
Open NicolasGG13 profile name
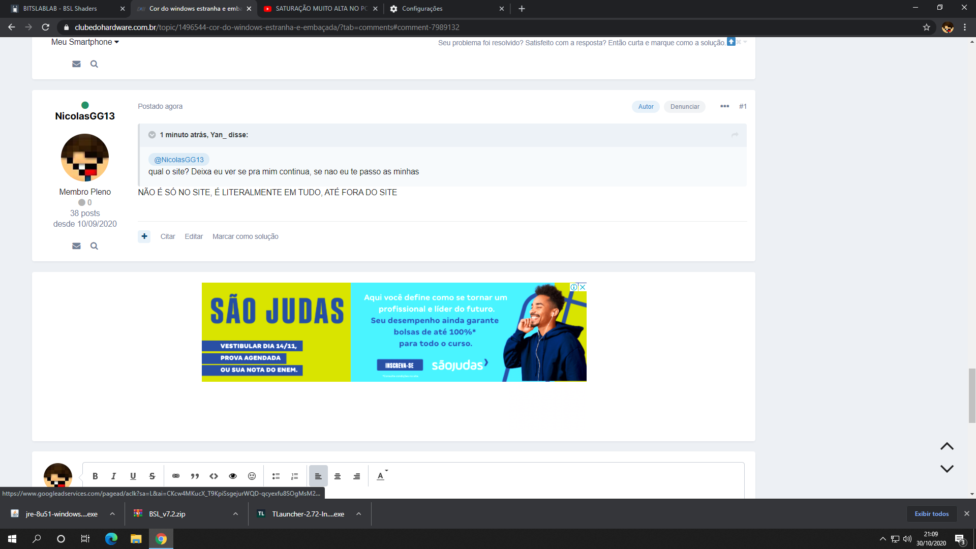tap(85, 116)
